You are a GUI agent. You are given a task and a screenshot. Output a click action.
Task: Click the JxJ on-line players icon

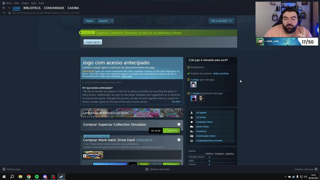pyautogui.click(x=191, y=117)
